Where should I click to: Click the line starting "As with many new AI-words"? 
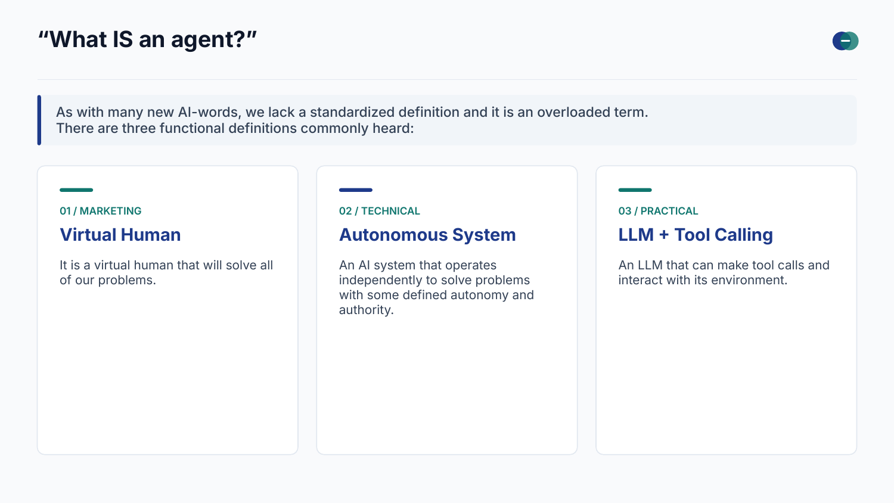tap(352, 112)
